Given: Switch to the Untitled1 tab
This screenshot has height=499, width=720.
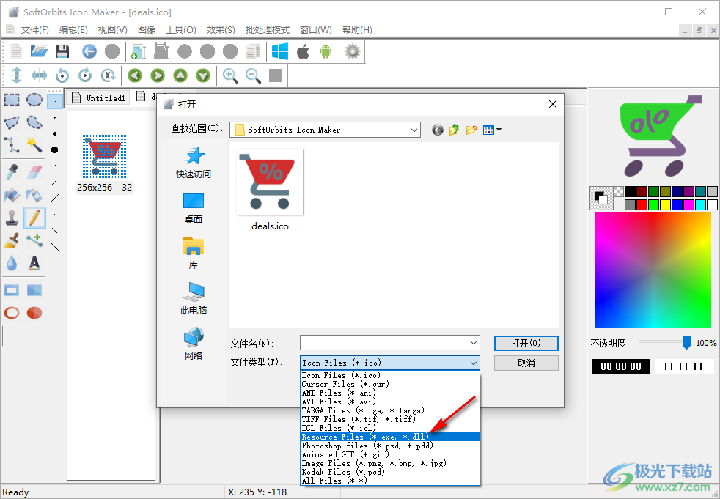Looking at the screenshot, I should tap(98, 97).
